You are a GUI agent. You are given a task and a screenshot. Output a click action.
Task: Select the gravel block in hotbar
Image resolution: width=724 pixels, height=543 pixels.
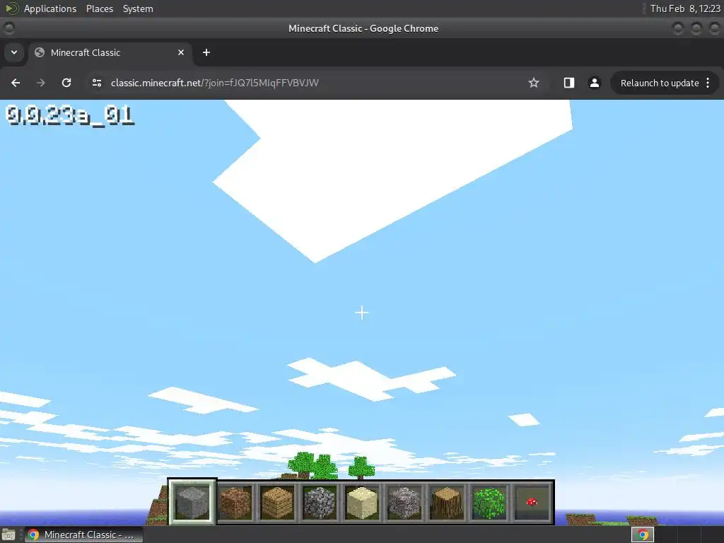coord(404,502)
